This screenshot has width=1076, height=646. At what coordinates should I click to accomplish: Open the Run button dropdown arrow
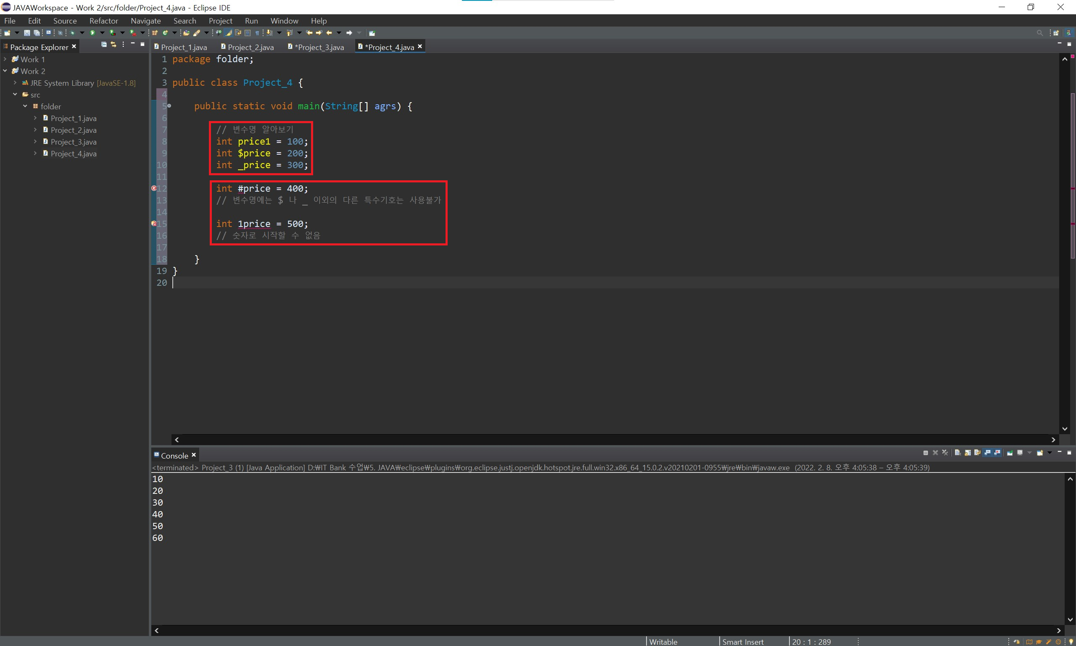(102, 33)
